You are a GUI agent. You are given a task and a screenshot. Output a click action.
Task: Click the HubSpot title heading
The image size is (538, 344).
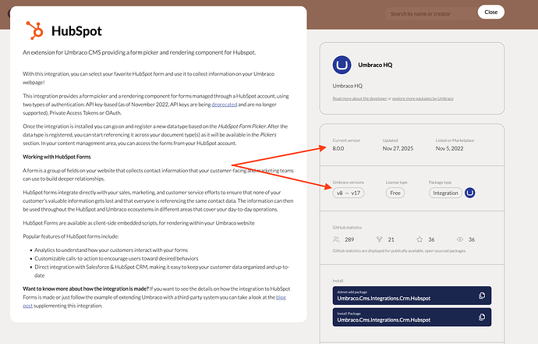click(76, 31)
